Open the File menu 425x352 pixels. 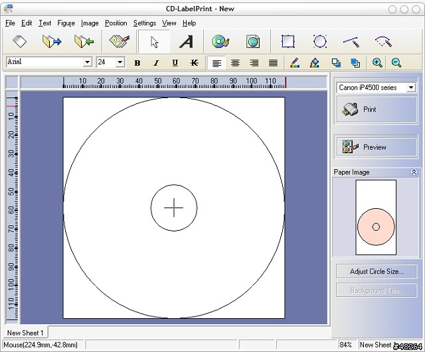10,23
